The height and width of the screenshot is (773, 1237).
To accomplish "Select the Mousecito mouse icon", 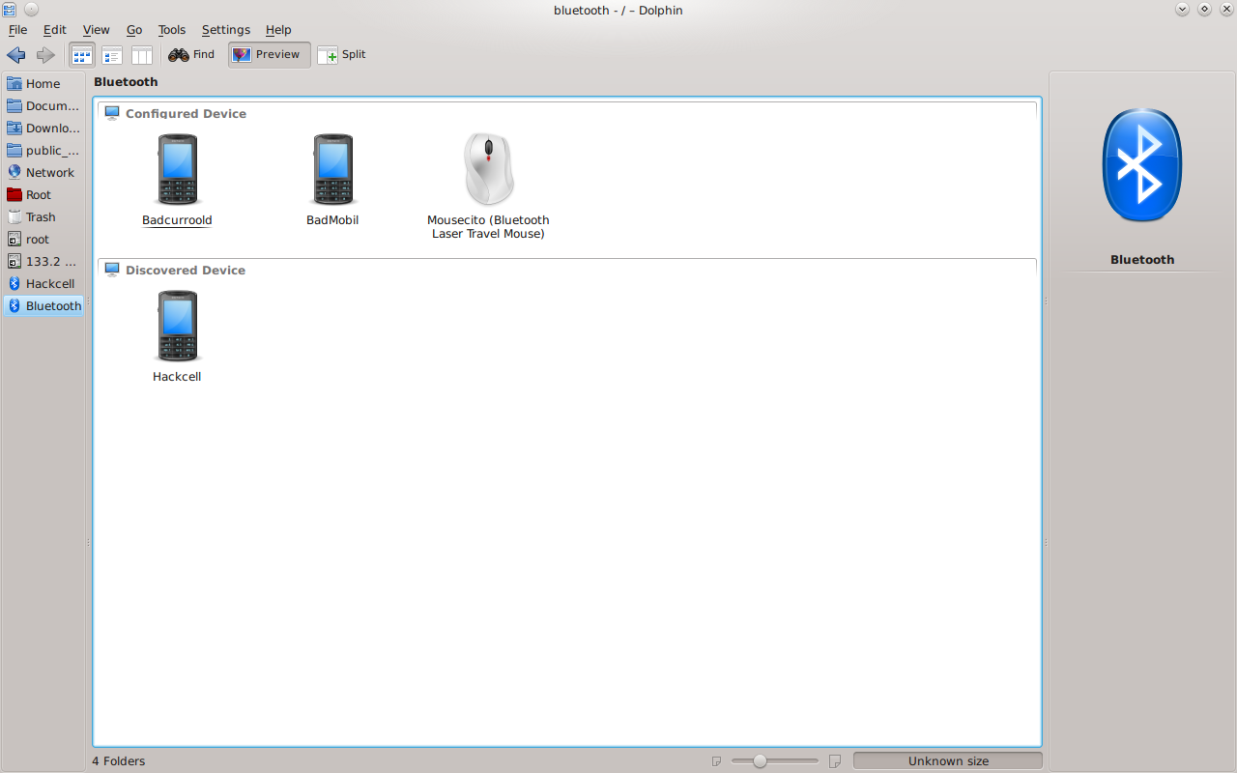I will (488, 169).
